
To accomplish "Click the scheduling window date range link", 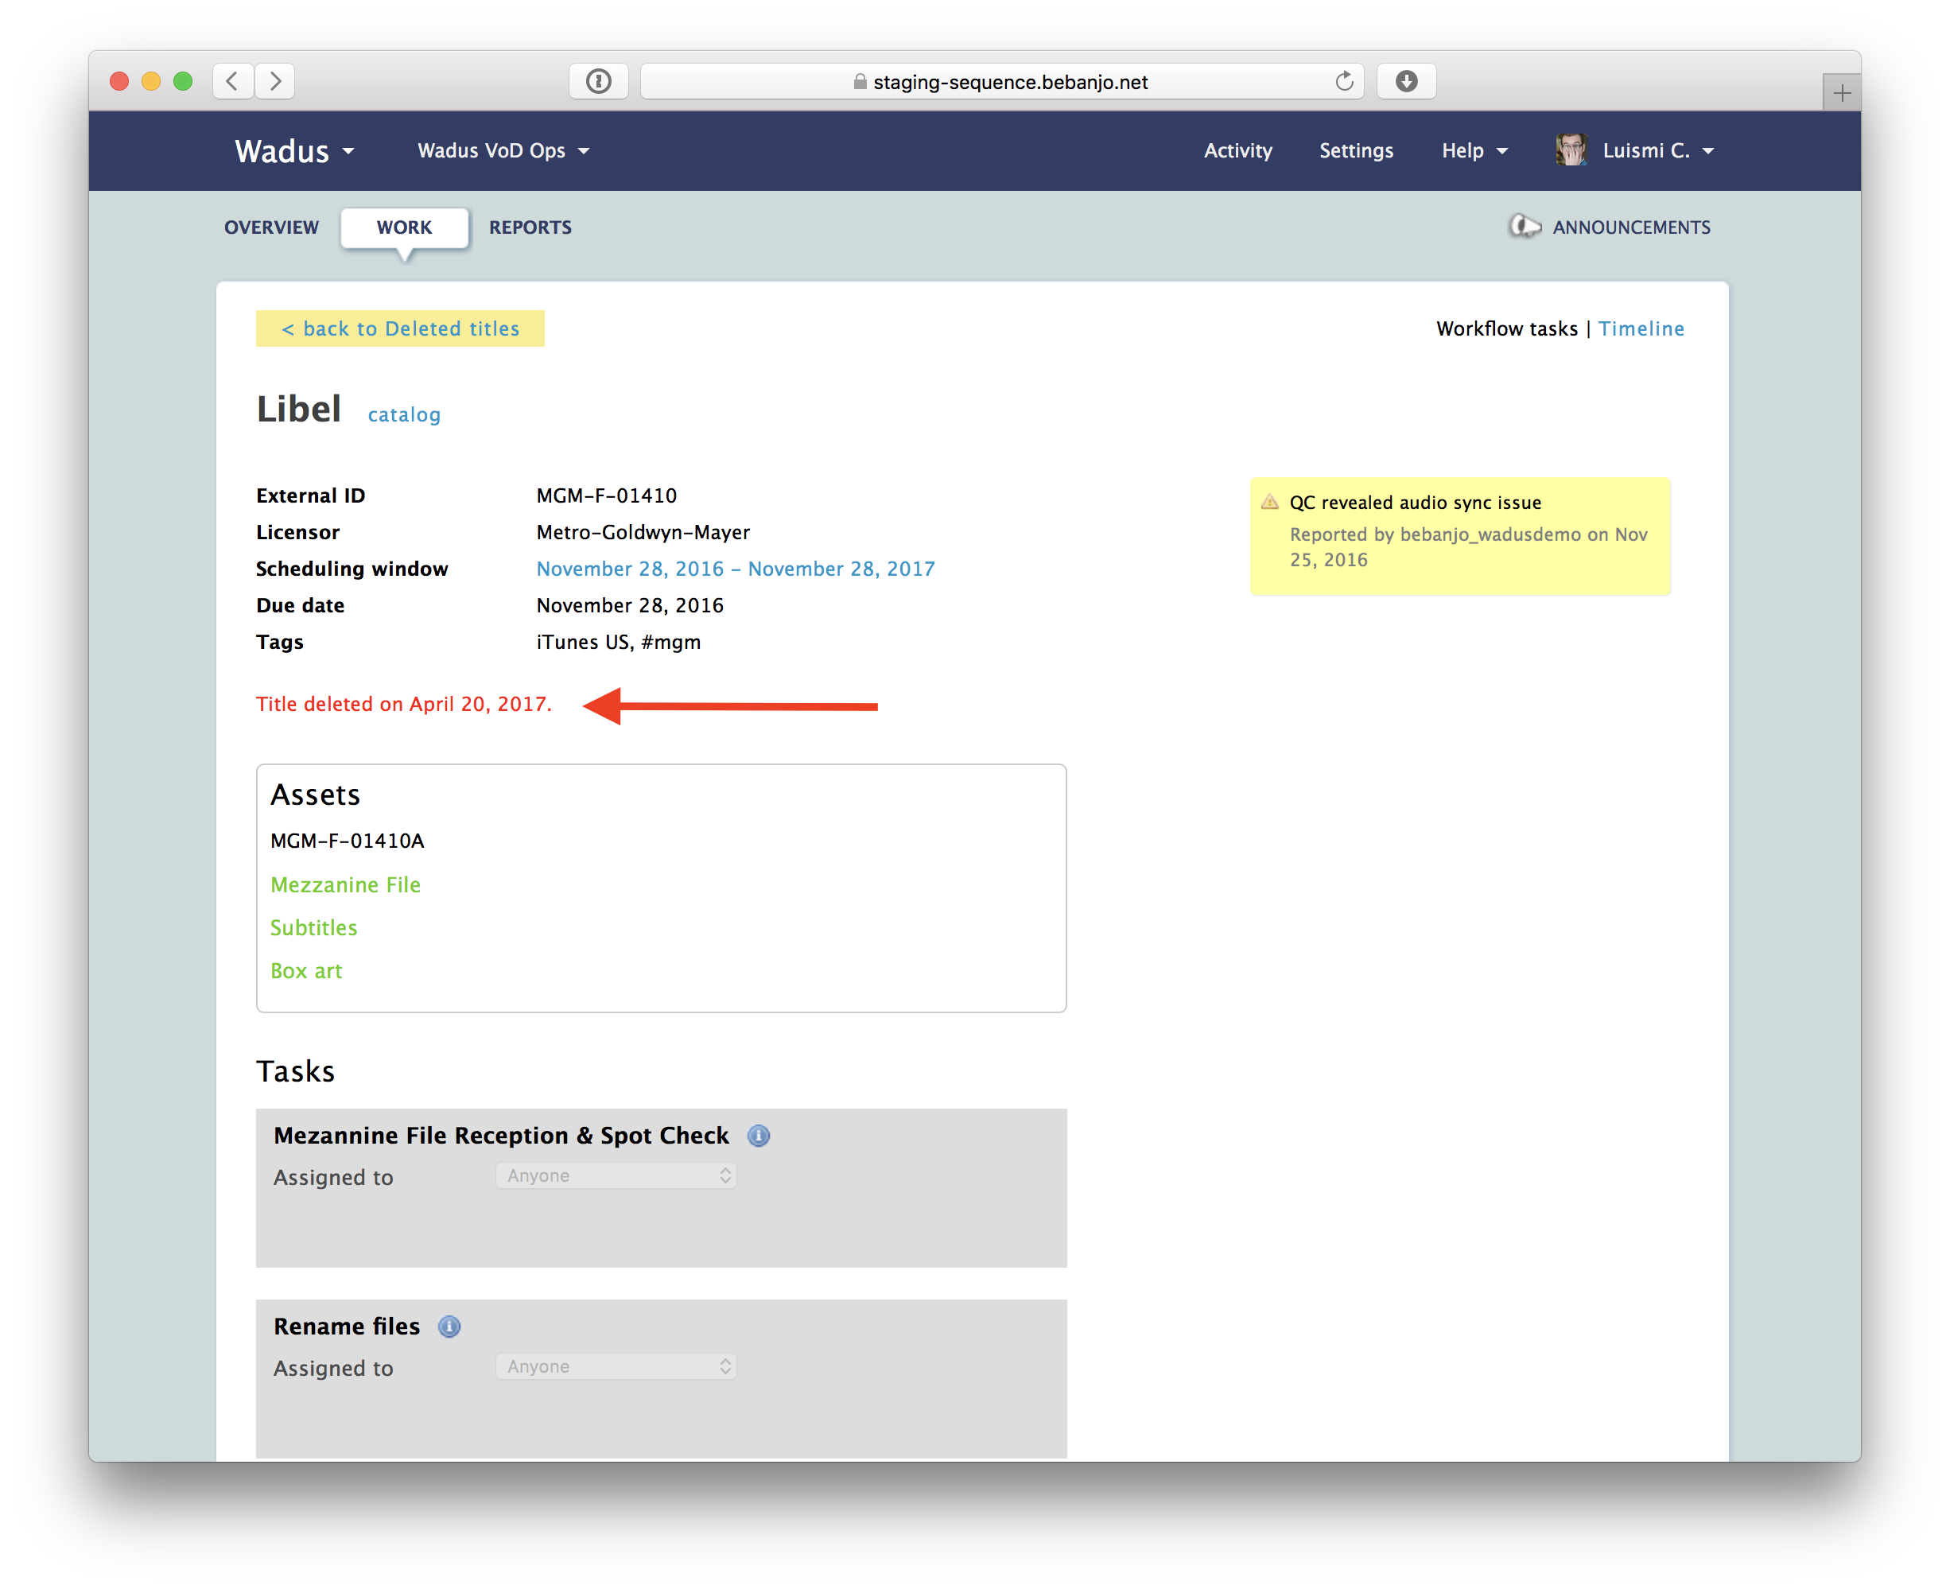I will pyautogui.click(x=735, y=569).
